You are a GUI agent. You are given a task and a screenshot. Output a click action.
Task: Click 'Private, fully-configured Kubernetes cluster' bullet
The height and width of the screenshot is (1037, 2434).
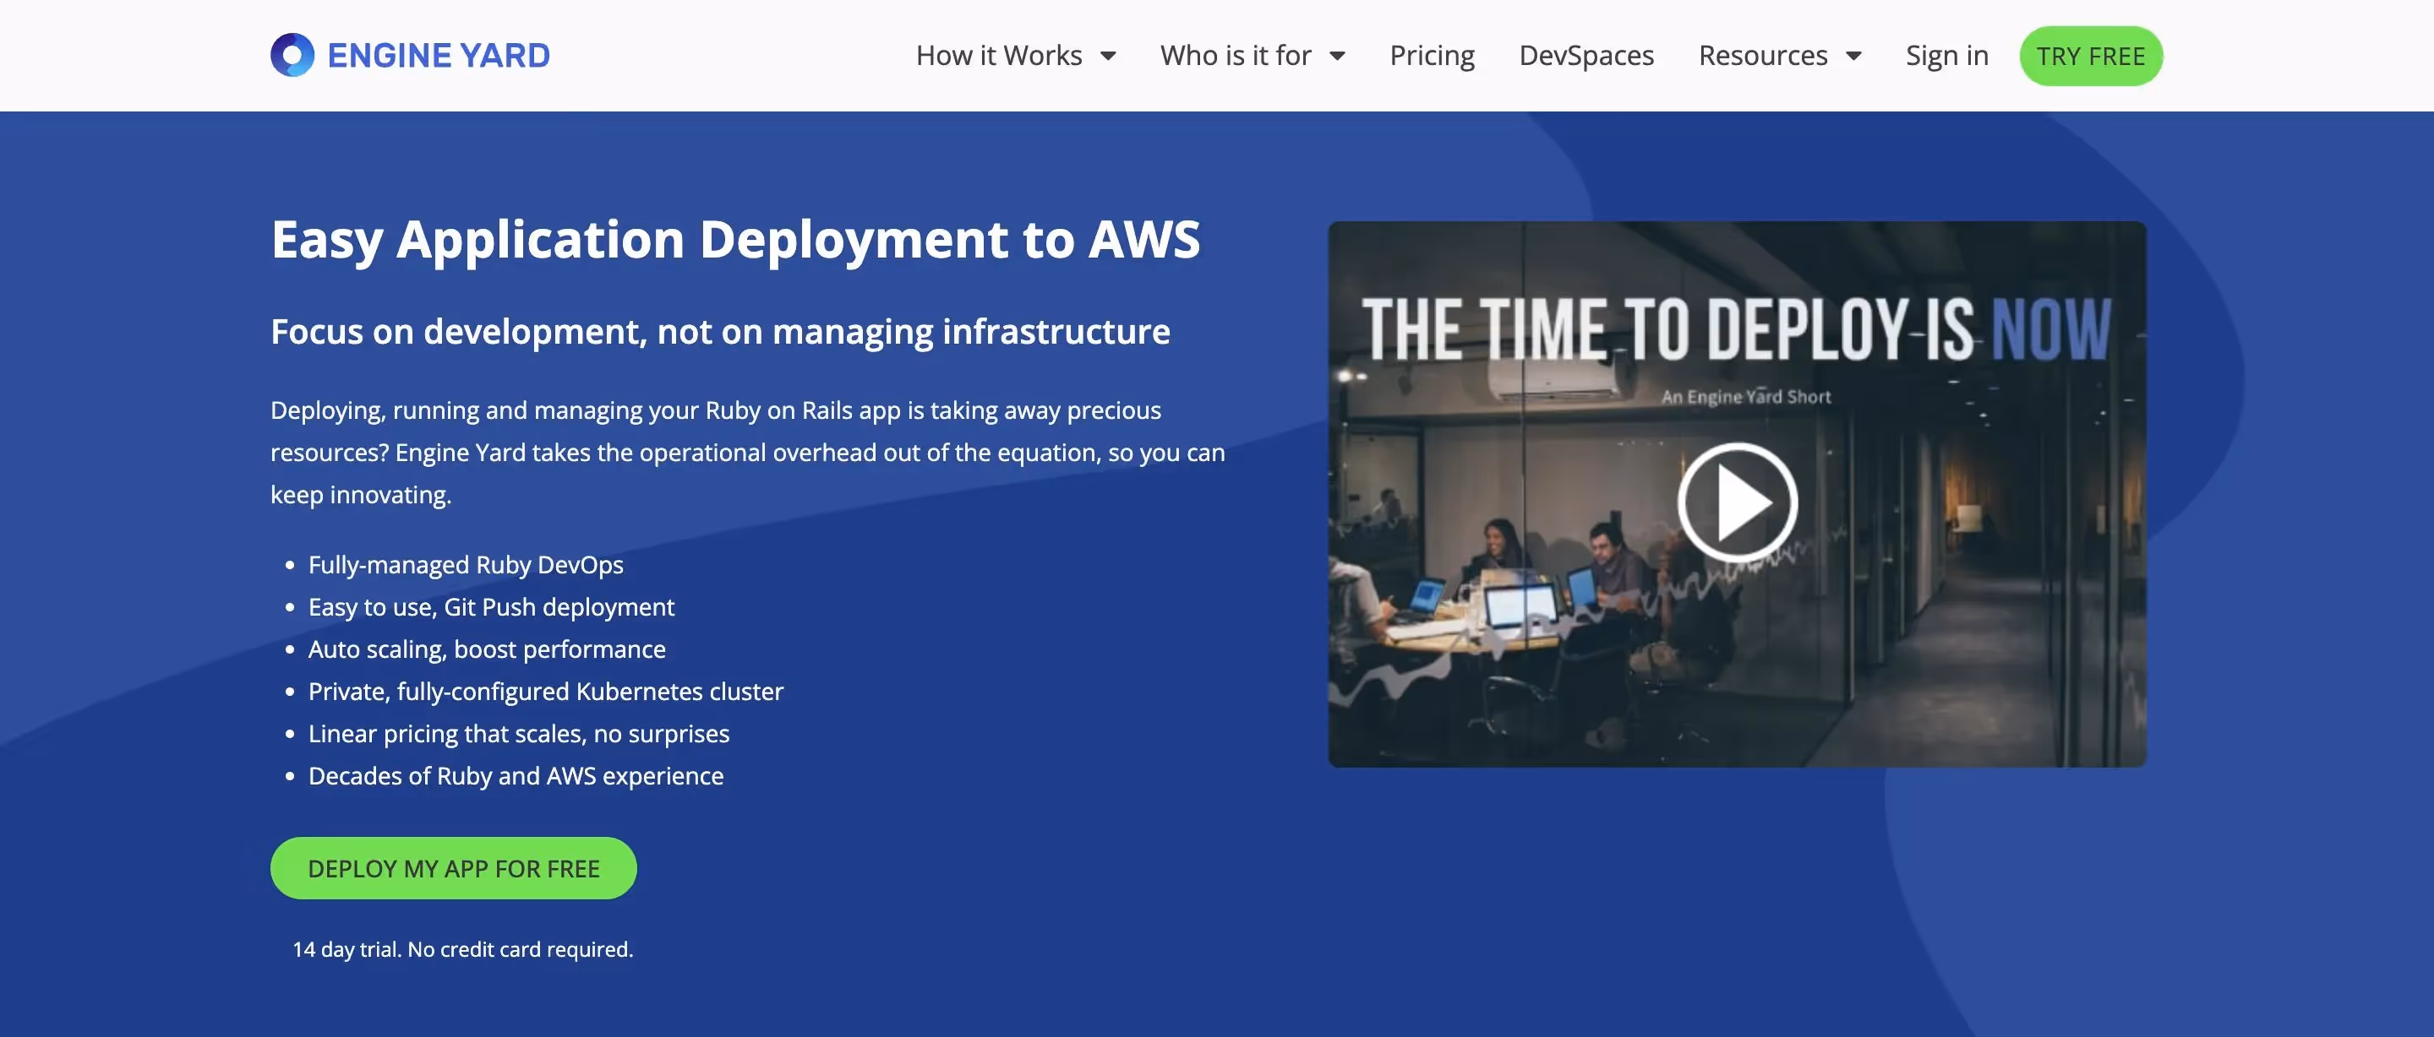pyautogui.click(x=545, y=692)
